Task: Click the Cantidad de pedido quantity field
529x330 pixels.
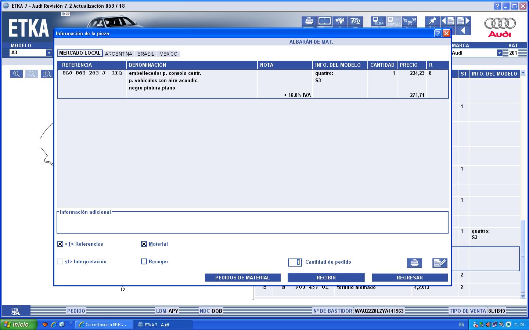Action: (x=295, y=262)
